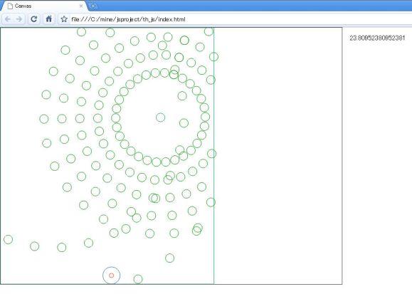Reload the page with the refresh icon
This screenshot has width=412, height=294.
(34, 19)
